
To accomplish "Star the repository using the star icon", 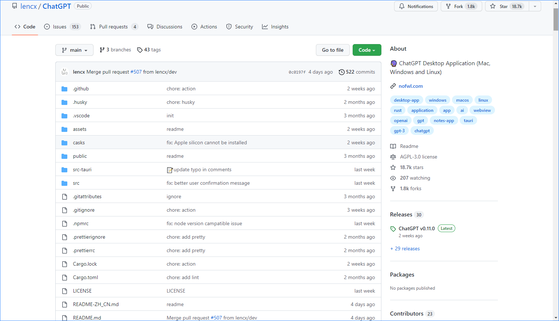I will tap(493, 6).
